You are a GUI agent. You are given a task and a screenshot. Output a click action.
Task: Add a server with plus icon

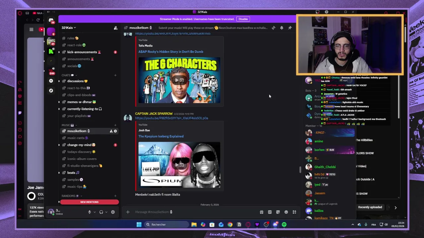tap(51, 81)
